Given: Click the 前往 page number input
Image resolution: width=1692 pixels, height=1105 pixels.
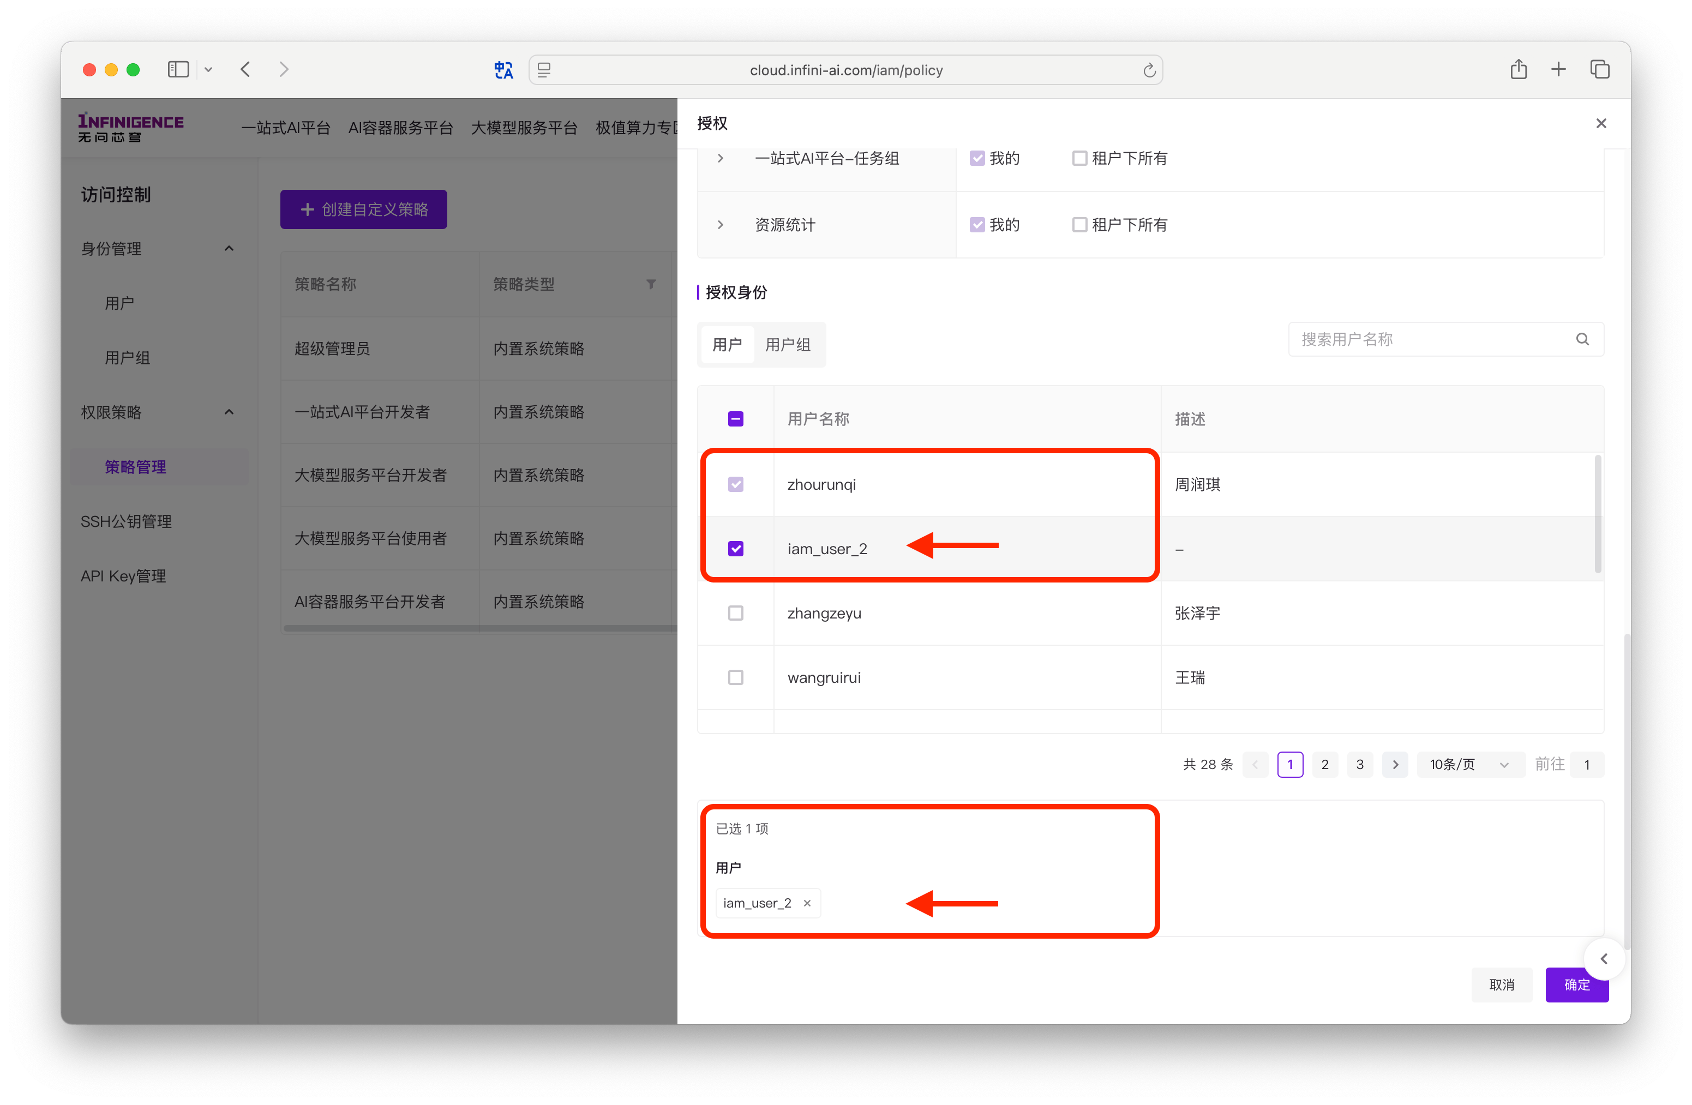Looking at the screenshot, I should (x=1586, y=765).
